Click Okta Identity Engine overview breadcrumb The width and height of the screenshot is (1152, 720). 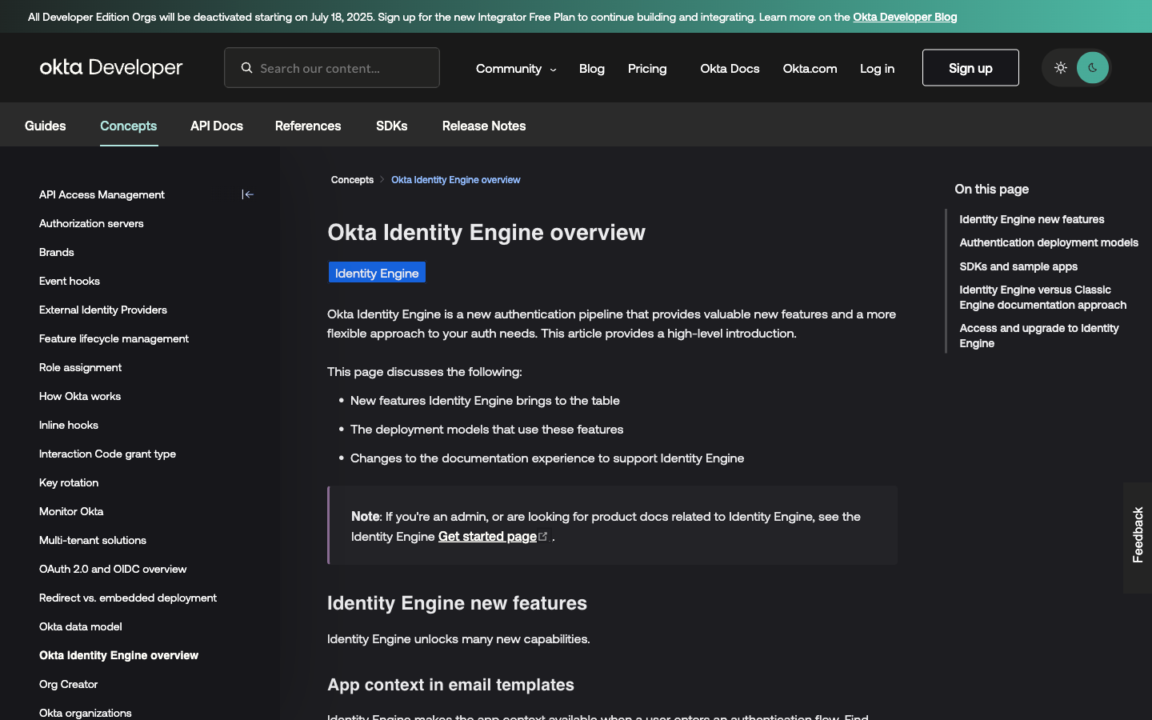455,180
